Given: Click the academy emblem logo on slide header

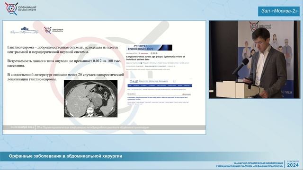Looking at the screenshot, I should tap(24, 30).
